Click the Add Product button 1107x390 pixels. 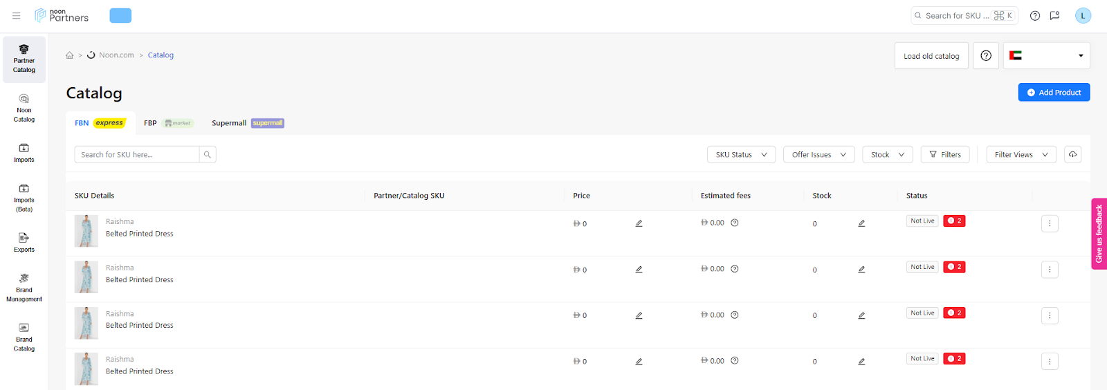click(x=1054, y=93)
